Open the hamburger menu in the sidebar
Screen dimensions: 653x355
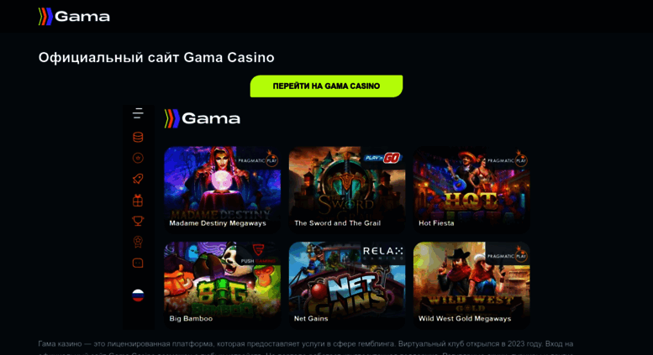click(x=138, y=113)
